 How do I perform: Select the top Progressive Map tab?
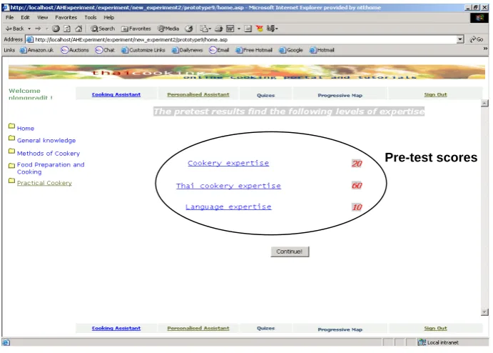pyautogui.click(x=340, y=95)
